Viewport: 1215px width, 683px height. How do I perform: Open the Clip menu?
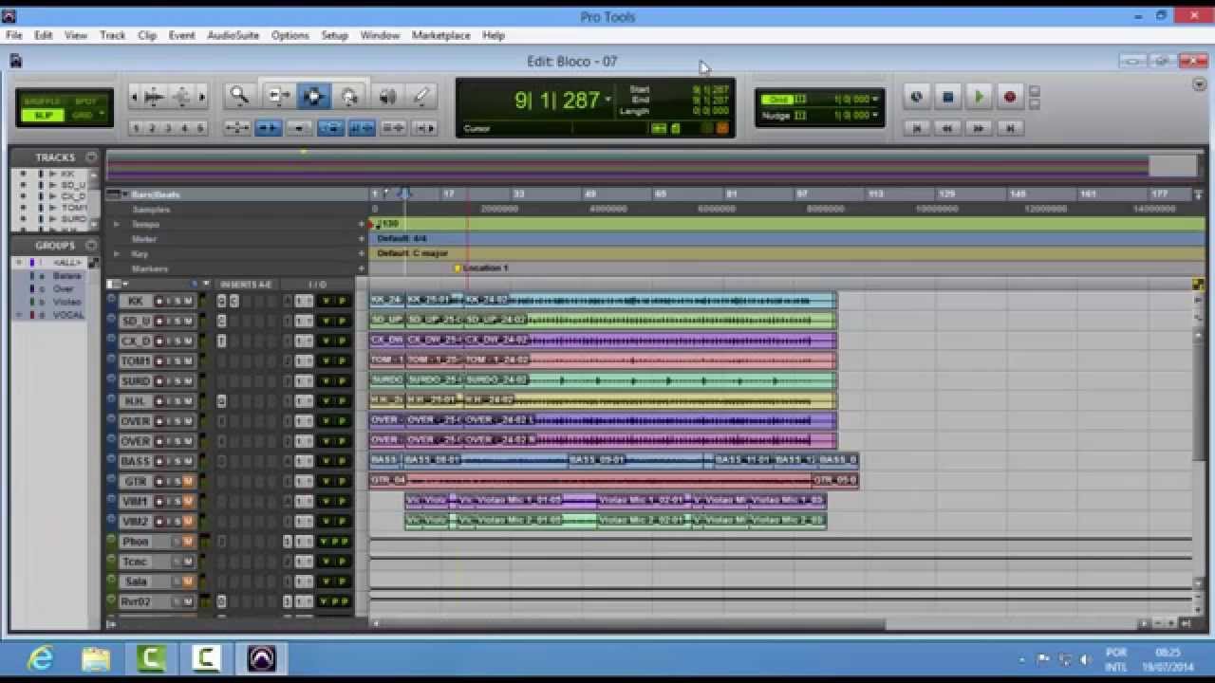pos(147,35)
